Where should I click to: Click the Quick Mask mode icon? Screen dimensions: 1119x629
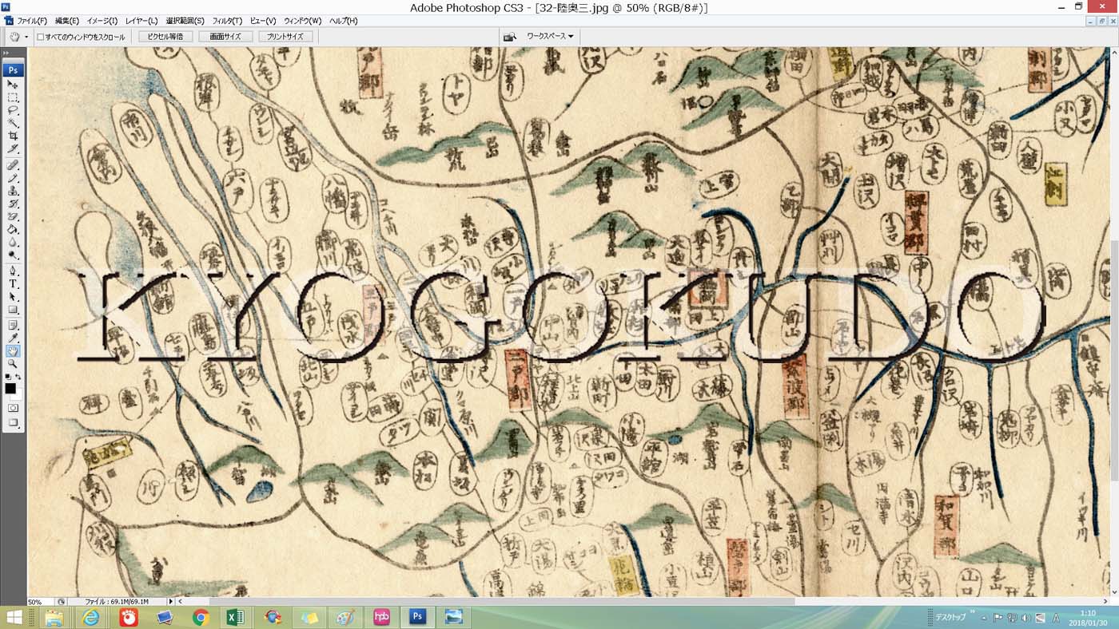click(x=13, y=408)
